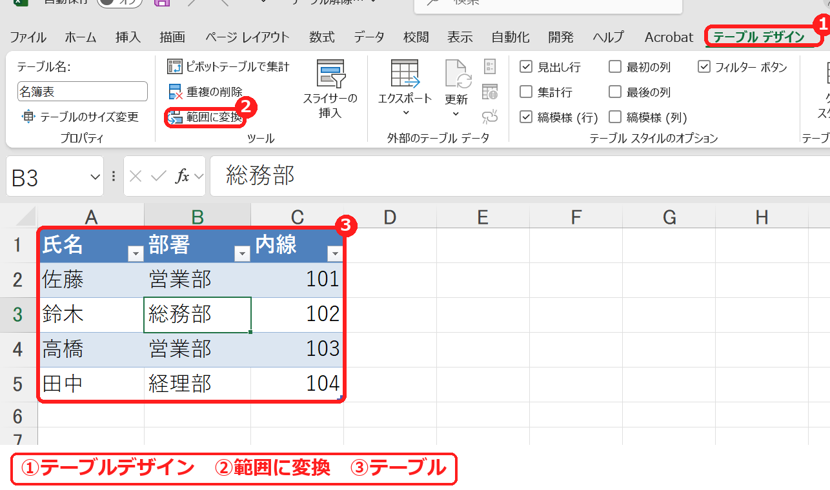Click the Remove Duplicates (重複の削除) icon
Viewport: 830px width, 490px height.
(x=175, y=92)
